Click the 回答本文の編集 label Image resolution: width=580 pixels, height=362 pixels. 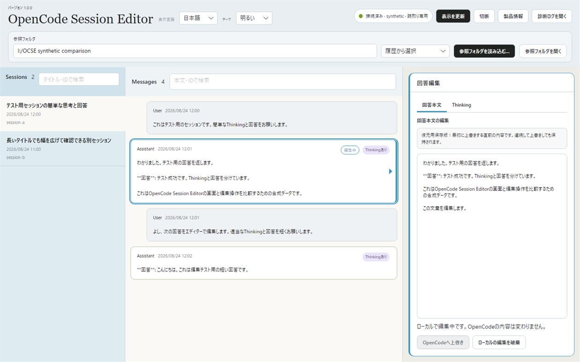[433, 121]
